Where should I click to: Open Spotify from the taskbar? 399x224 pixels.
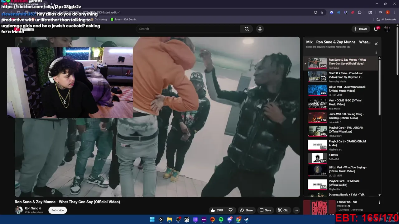(x=221, y=219)
